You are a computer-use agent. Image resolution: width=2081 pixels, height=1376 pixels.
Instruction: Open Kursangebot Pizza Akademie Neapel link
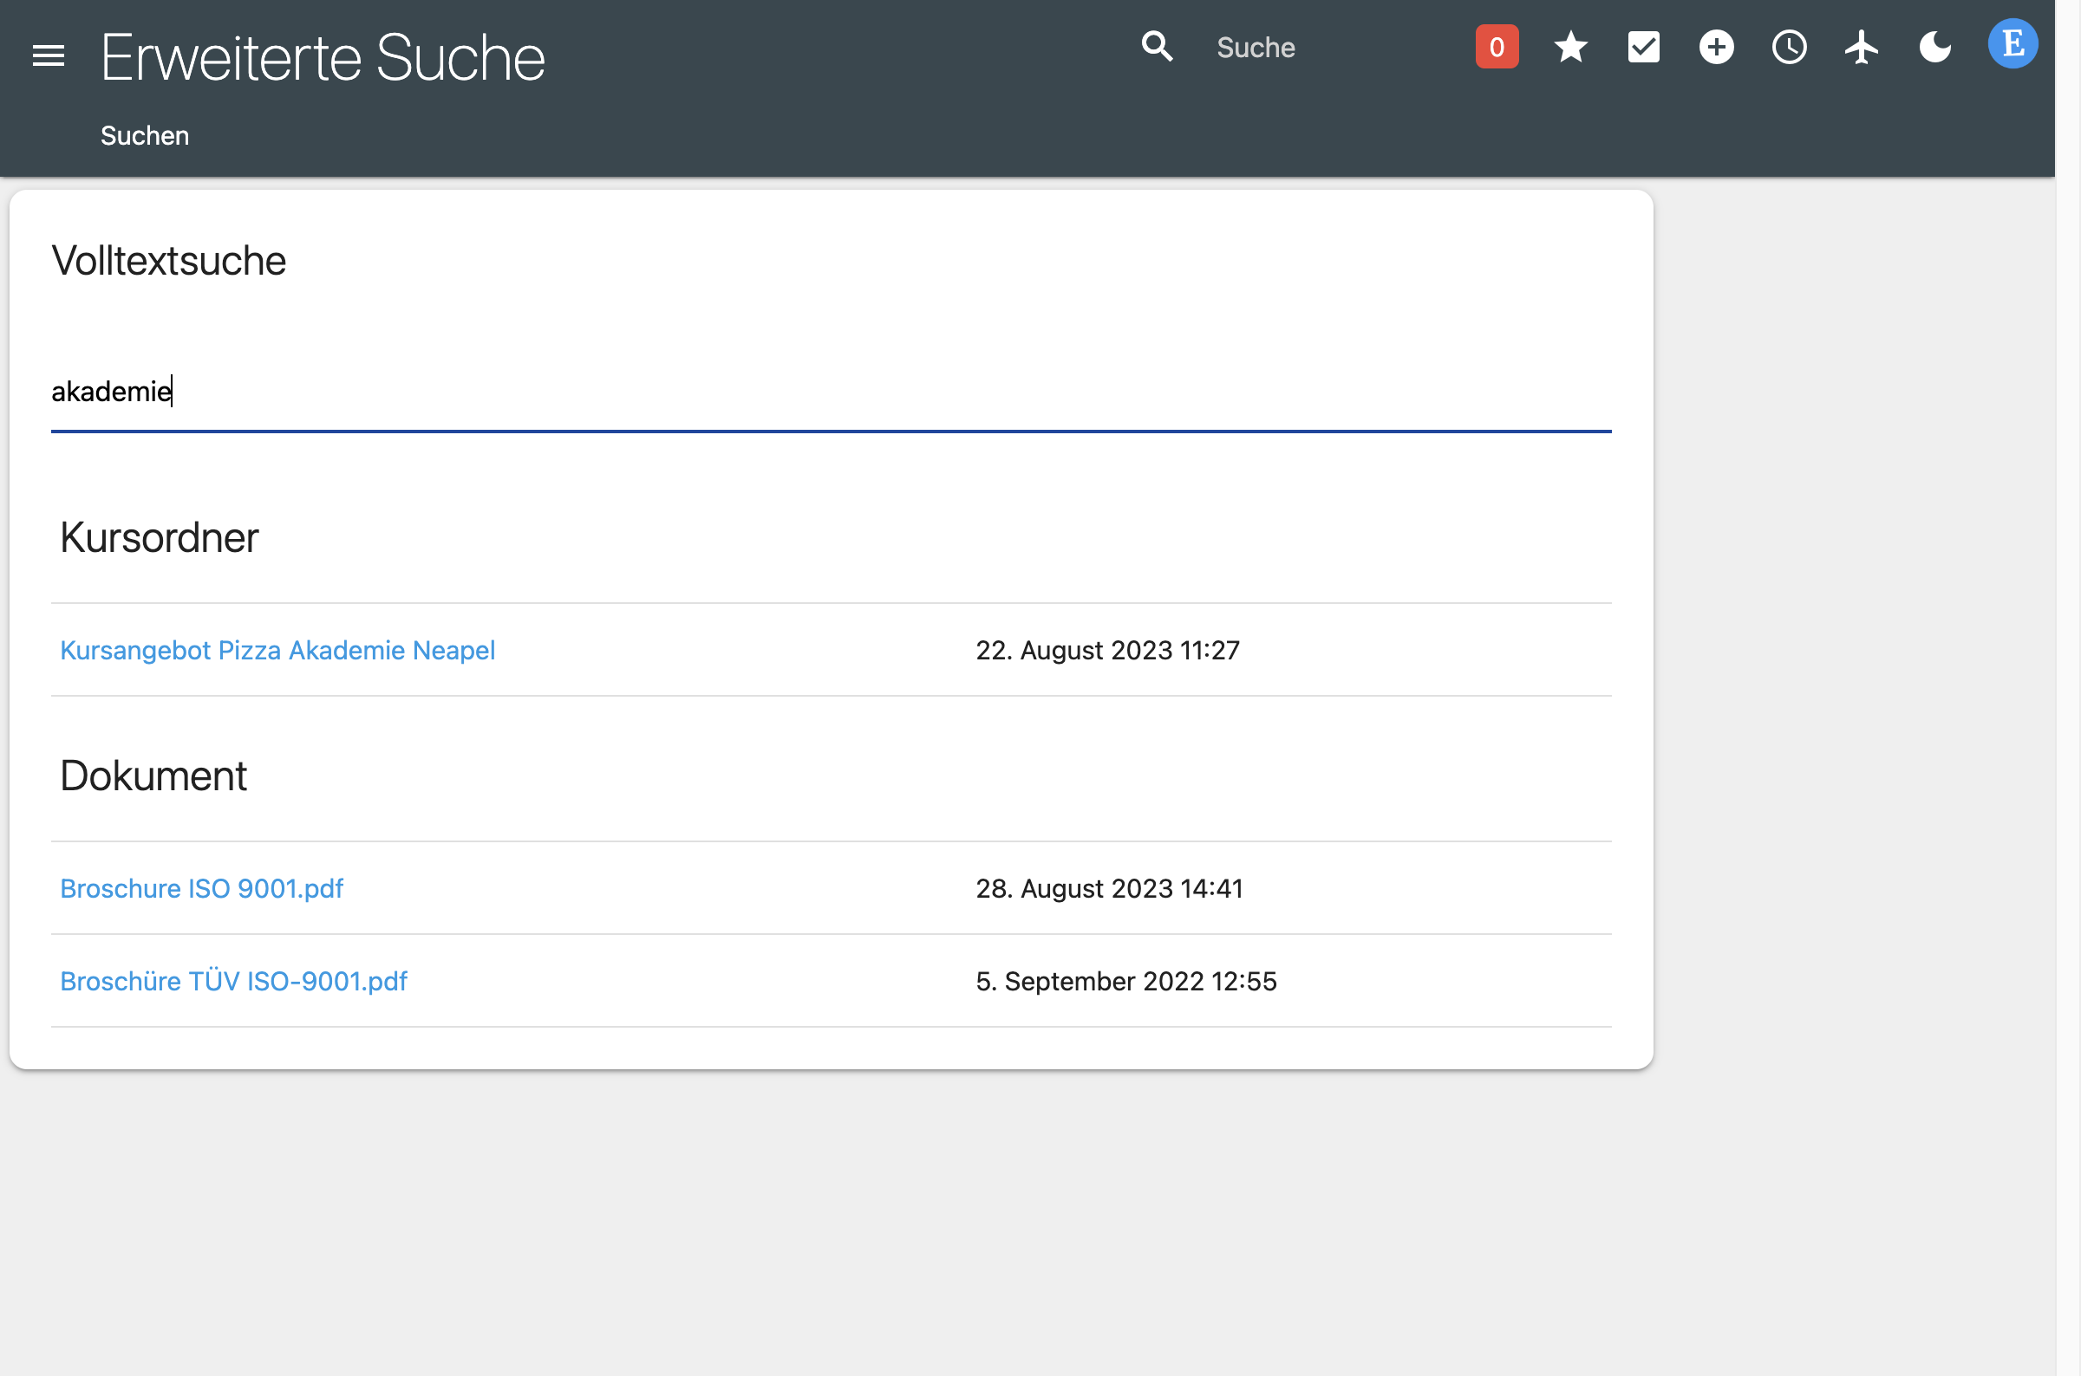click(277, 650)
